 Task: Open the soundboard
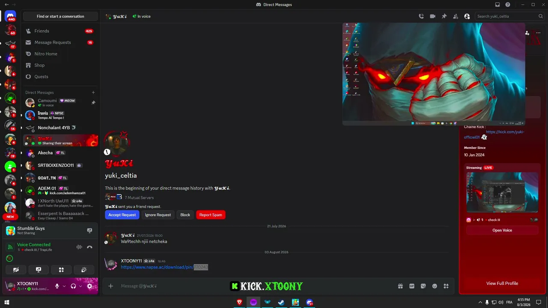click(x=84, y=269)
